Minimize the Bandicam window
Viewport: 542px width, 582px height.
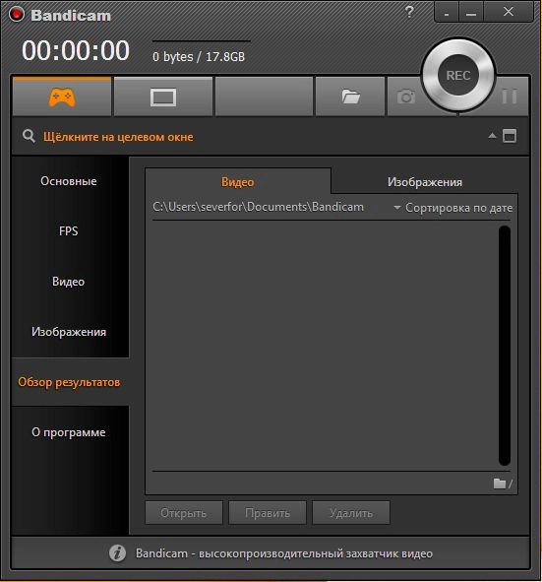(x=471, y=12)
